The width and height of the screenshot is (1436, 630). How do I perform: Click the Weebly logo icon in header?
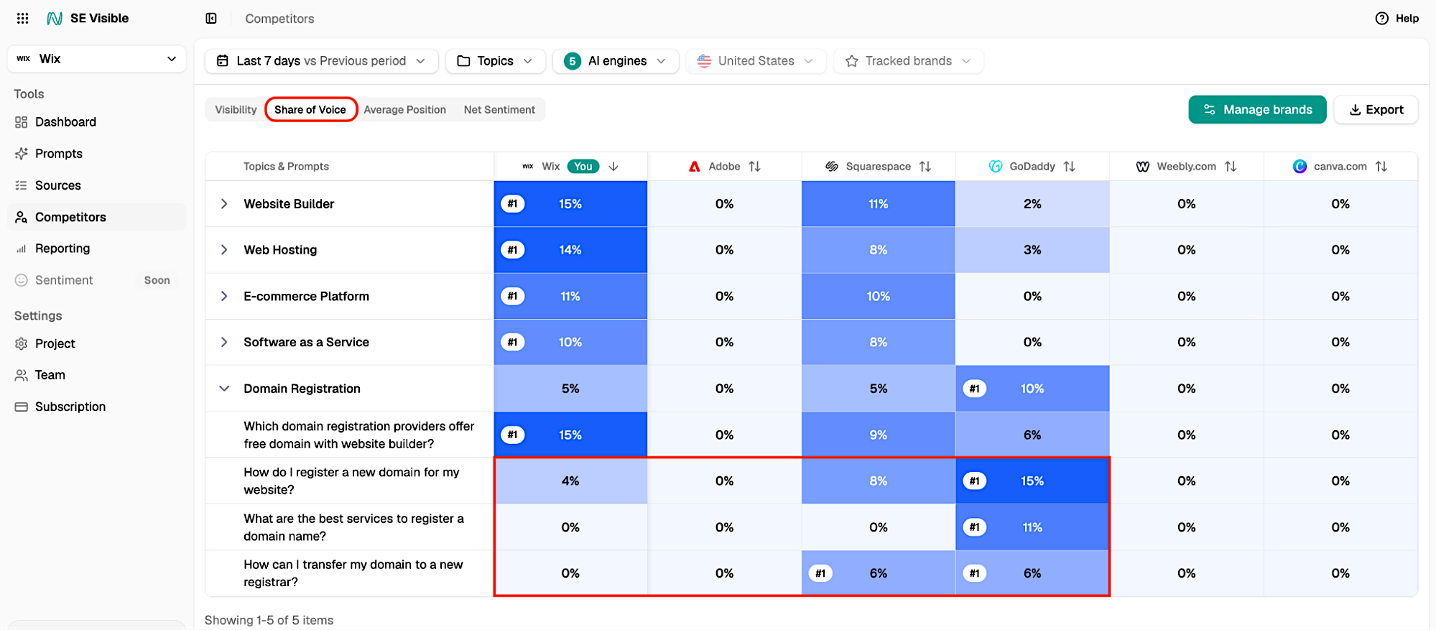pos(1143,167)
